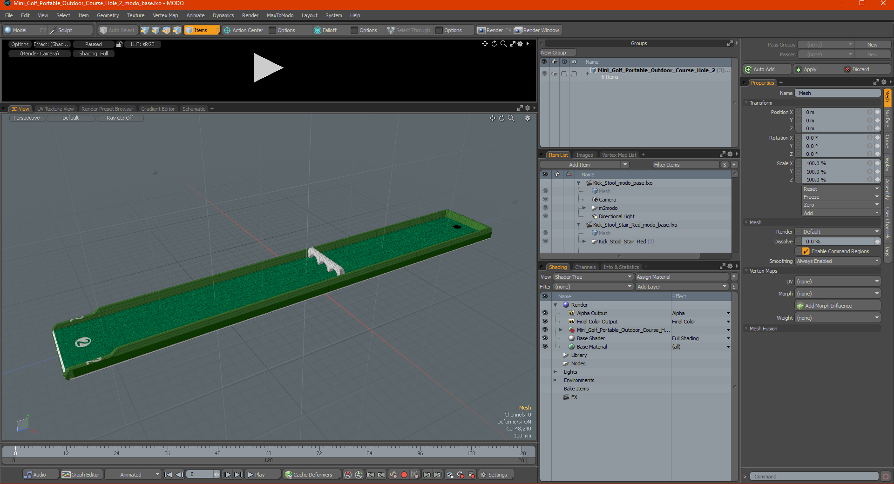This screenshot has width=894, height=484.
Task: Select Edges selection mode icon
Action: 156,30
